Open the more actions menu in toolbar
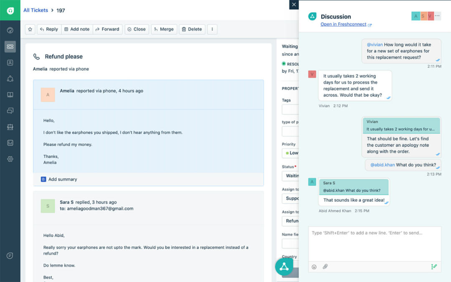Image resolution: width=451 pixels, height=282 pixels. click(x=212, y=29)
